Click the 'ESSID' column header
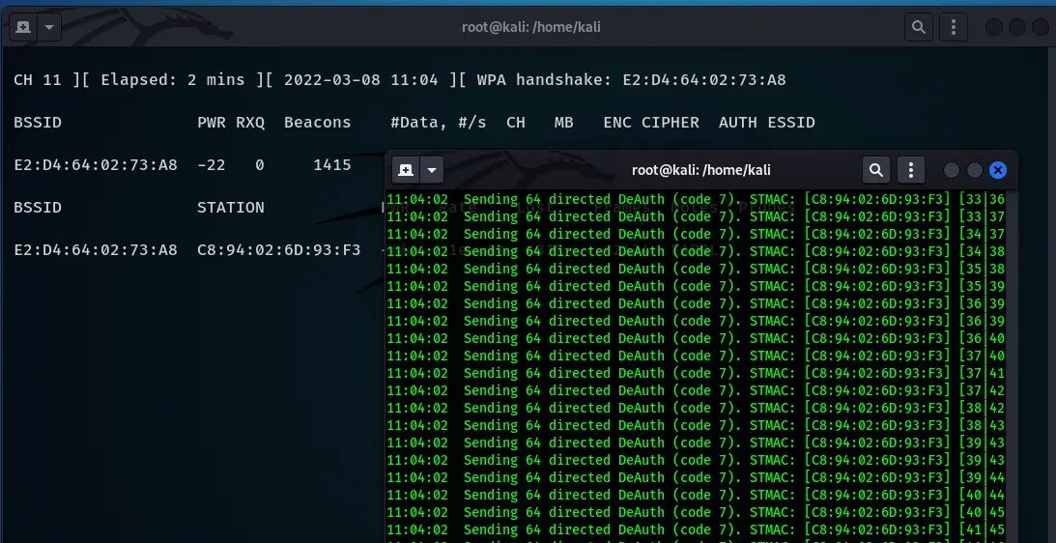The width and height of the screenshot is (1056, 543). tap(790, 123)
